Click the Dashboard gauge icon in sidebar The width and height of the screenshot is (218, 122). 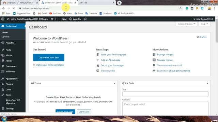click(x=3, y=26)
